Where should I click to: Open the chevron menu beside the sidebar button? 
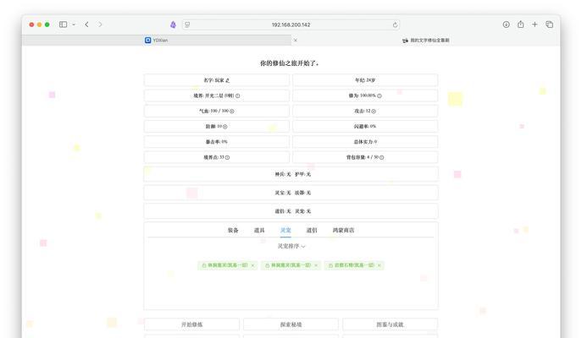click(74, 25)
